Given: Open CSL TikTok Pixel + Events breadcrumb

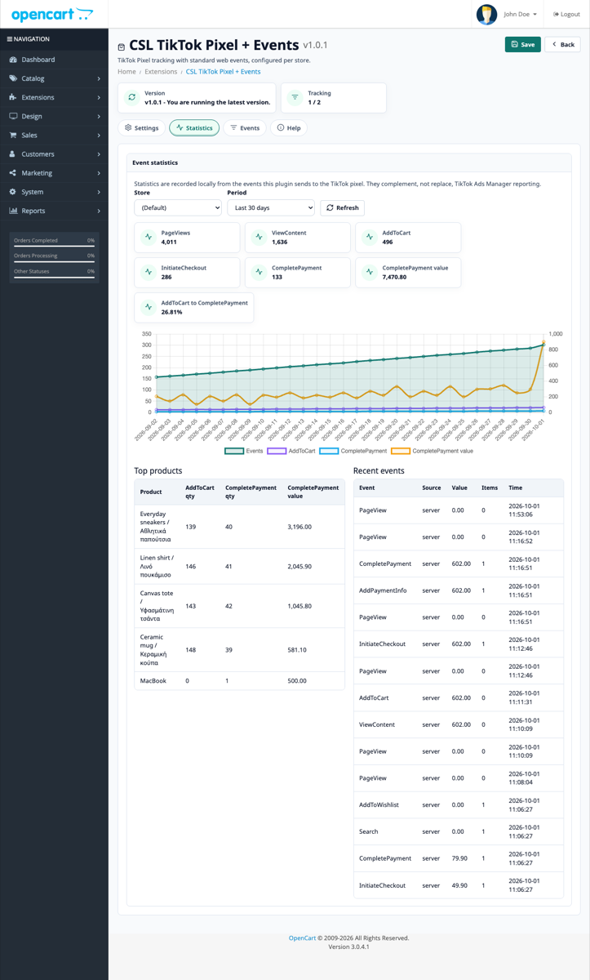Looking at the screenshot, I should (x=223, y=72).
